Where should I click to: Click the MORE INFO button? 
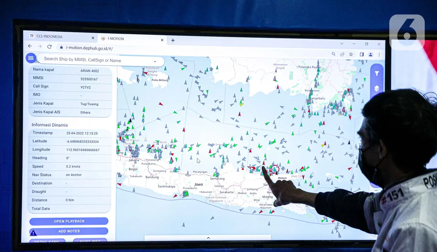coord(90,241)
